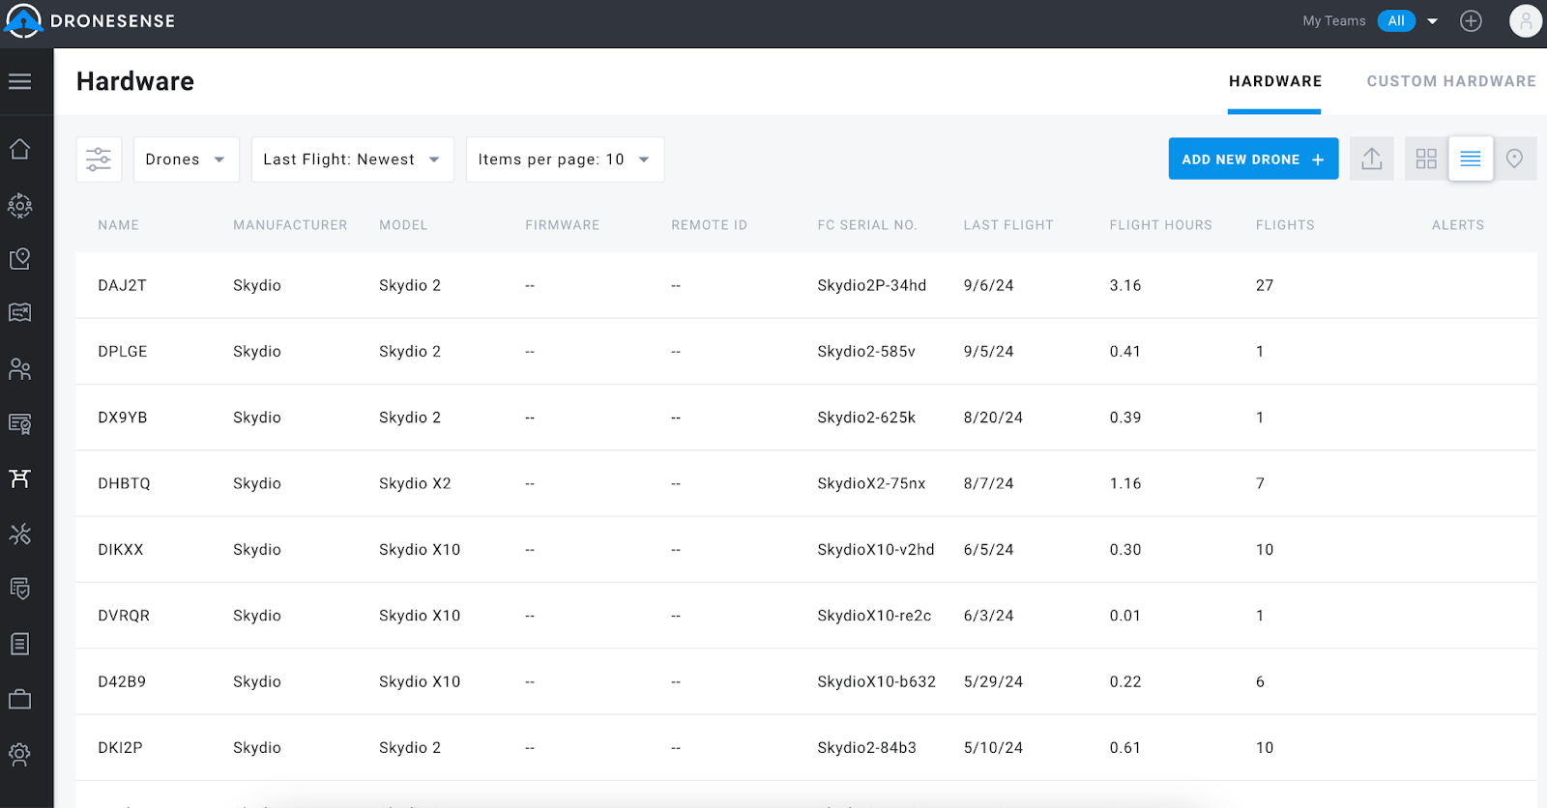Go to the Home sidebar icon
The image size is (1547, 808).
click(x=19, y=149)
